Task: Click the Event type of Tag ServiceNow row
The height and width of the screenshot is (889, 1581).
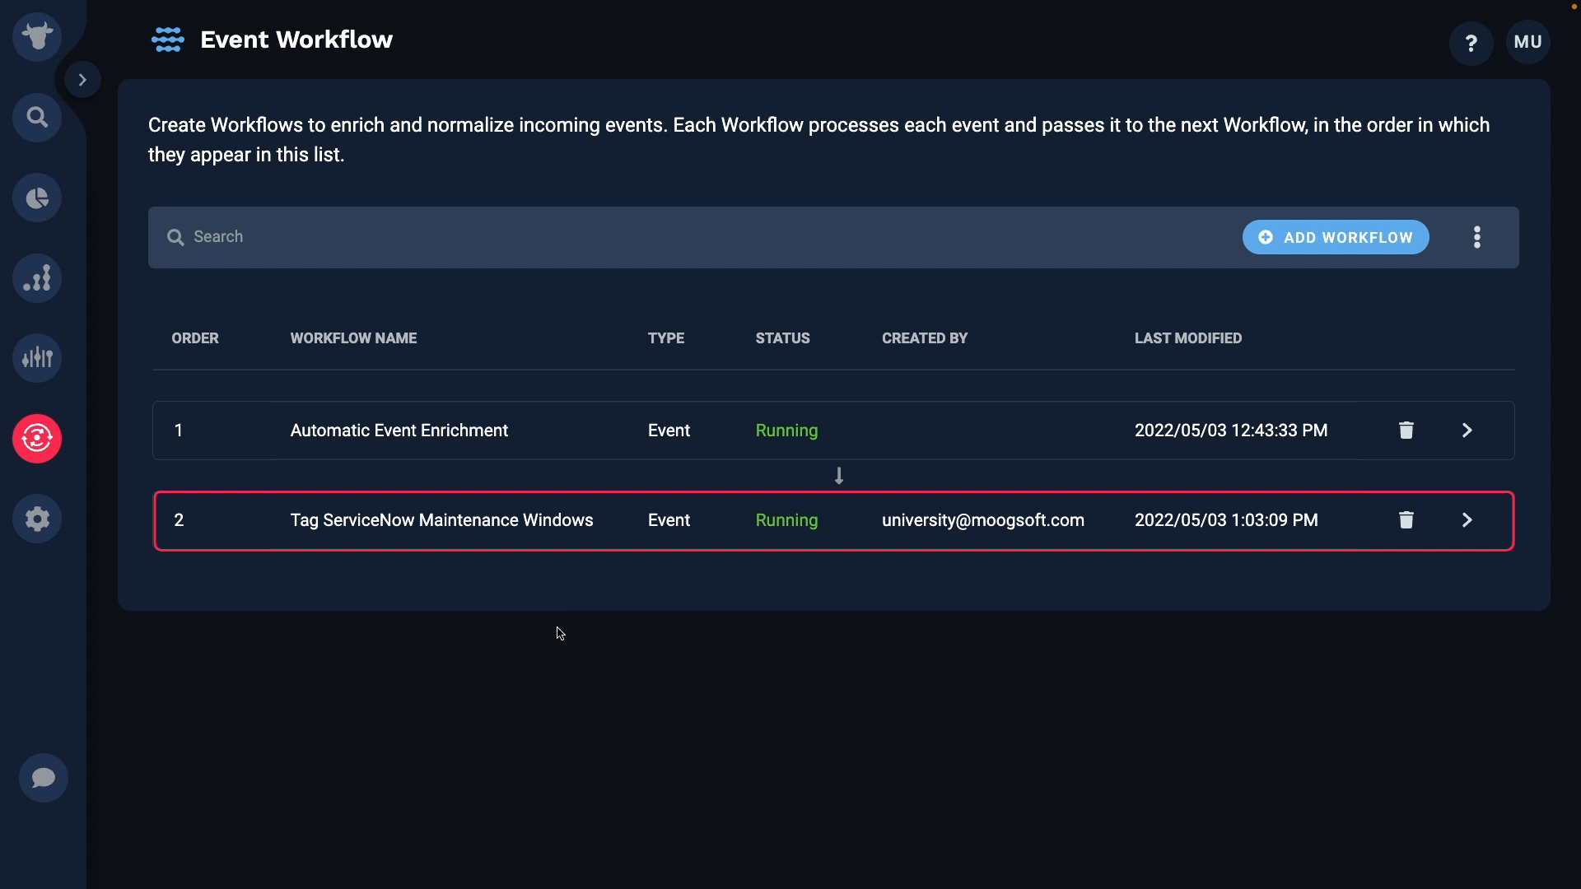Action: point(669,520)
